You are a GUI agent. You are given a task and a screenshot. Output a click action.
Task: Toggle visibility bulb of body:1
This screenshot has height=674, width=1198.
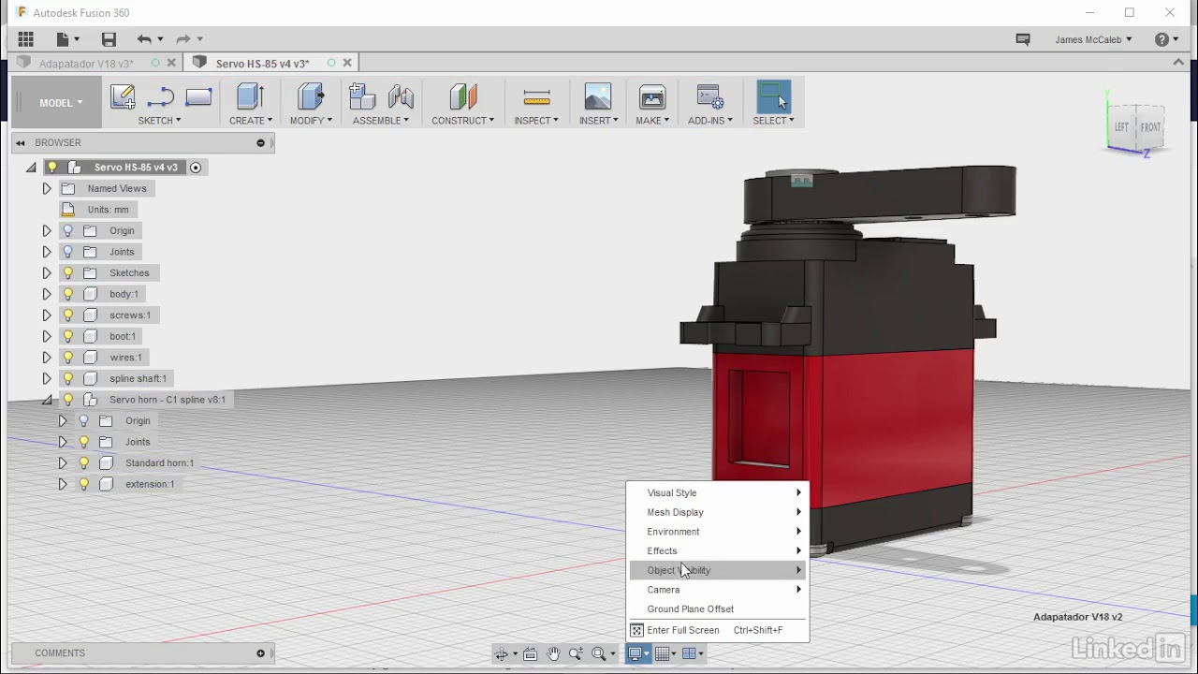(x=68, y=294)
